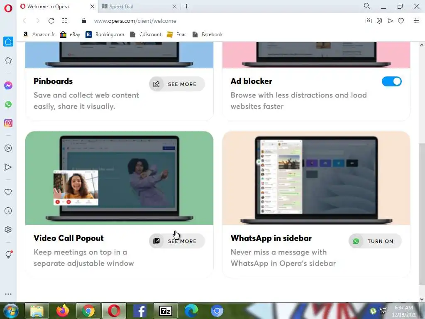425x319 pixels.
Task: Open the ad blocker shield icon
Action: 379,21
